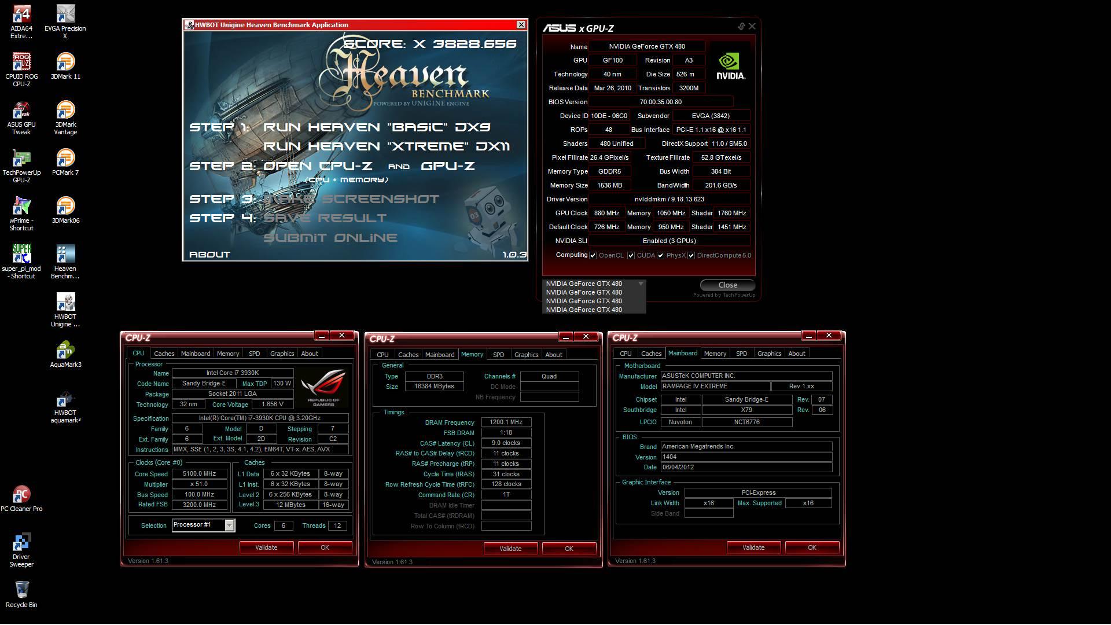Toggle DirectCompute 5.0 checkbox in GPU-Z
Image resolution: width=1111 pixels, height=625 pixels.
691,255
